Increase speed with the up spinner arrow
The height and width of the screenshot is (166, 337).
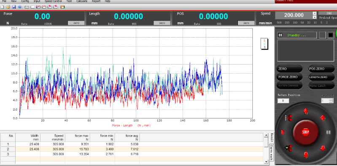(315, 13)
